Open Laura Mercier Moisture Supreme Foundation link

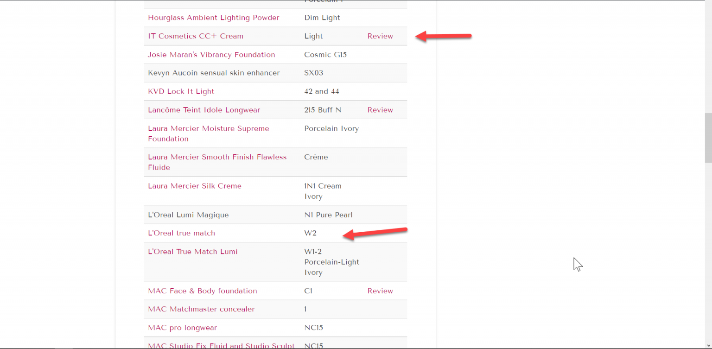tap(208, 133)
